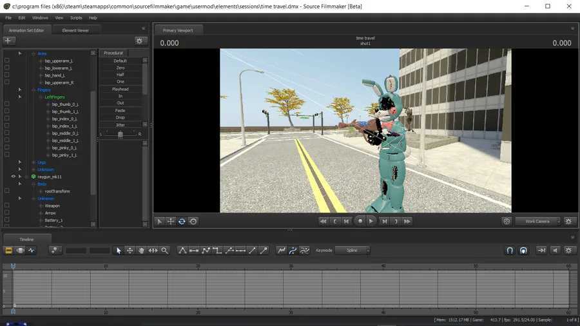The image size is (580, 326).
Task: Click the stepped tangent icon in timeline
Action: click(x=218, y=251)
